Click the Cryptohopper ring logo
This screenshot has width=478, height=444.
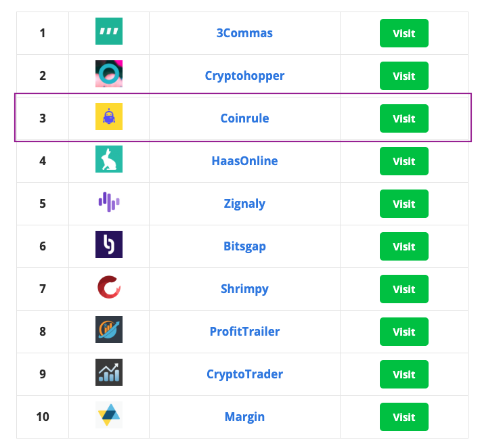point(109,74)
